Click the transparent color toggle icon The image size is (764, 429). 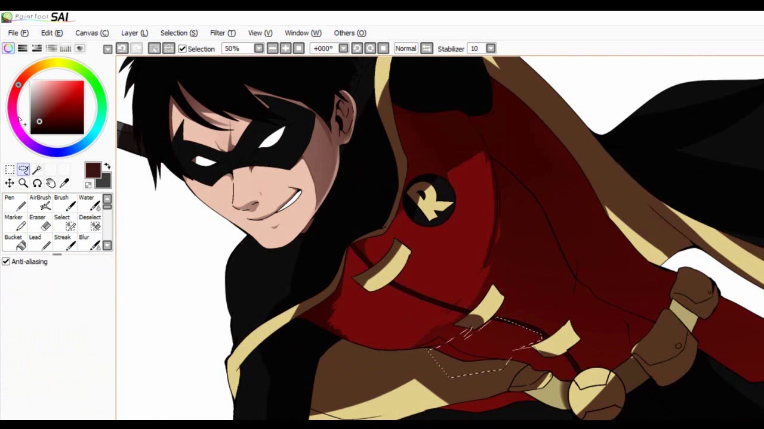(x=88, y=185)
